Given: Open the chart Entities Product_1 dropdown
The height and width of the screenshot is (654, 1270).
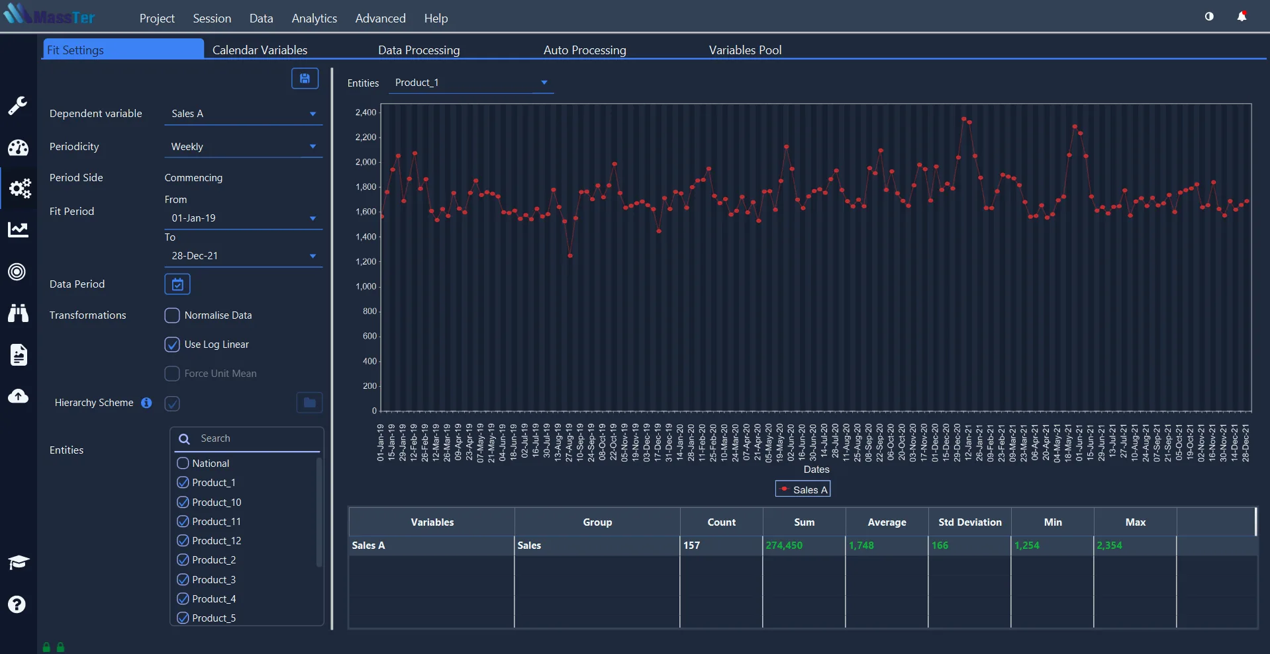Looking at the screenshot, I should pyautogui.click(x=471, y=83).
